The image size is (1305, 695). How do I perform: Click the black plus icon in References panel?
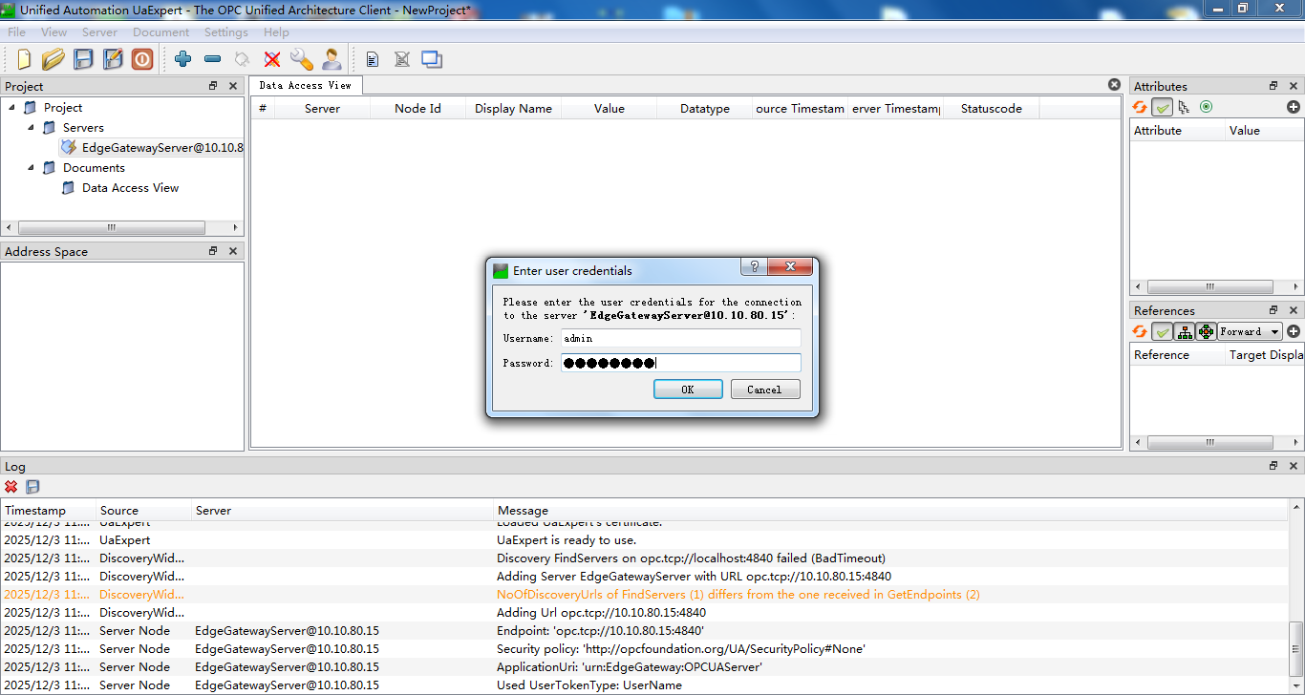pos(1294,331)
